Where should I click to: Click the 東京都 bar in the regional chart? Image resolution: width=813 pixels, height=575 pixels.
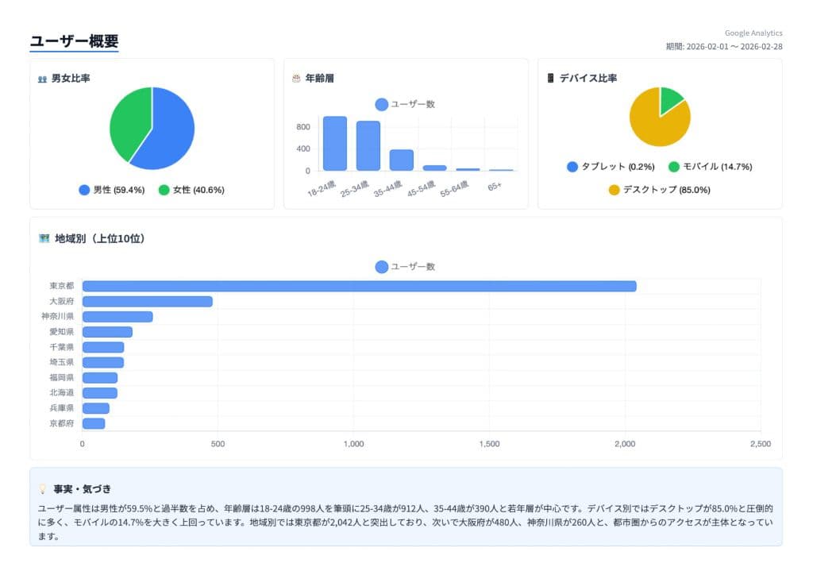coord(357,285)
